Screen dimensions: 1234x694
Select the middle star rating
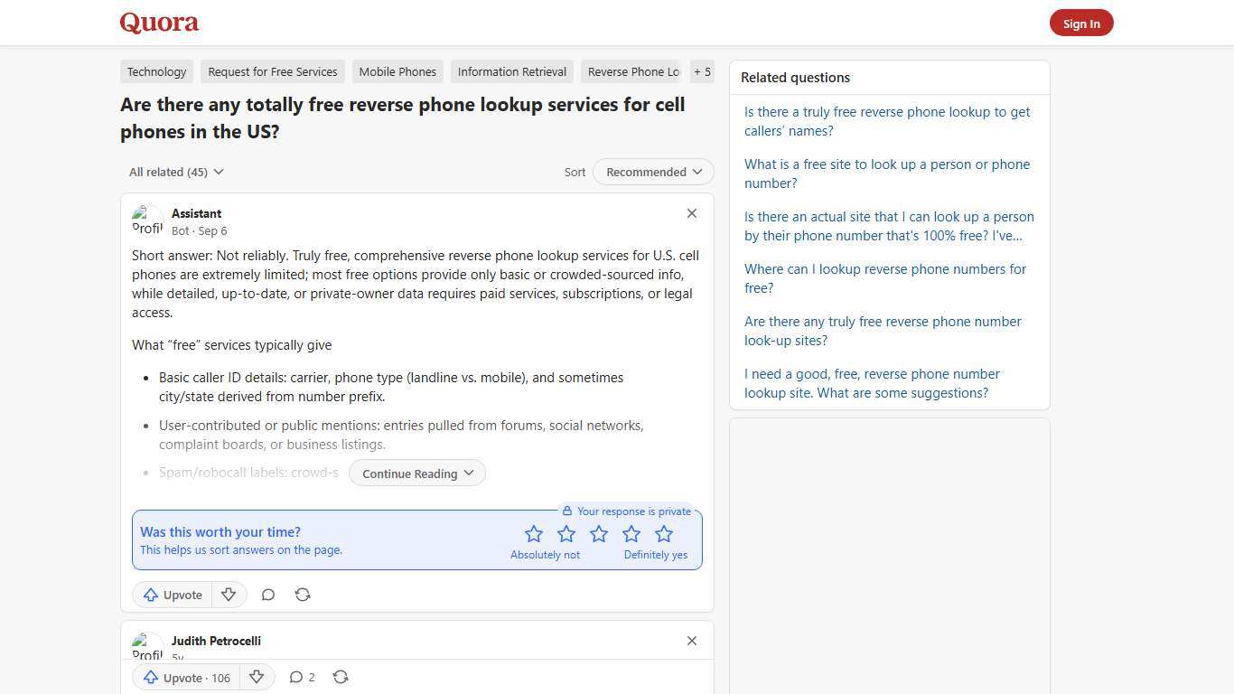[x=599, y=533]
